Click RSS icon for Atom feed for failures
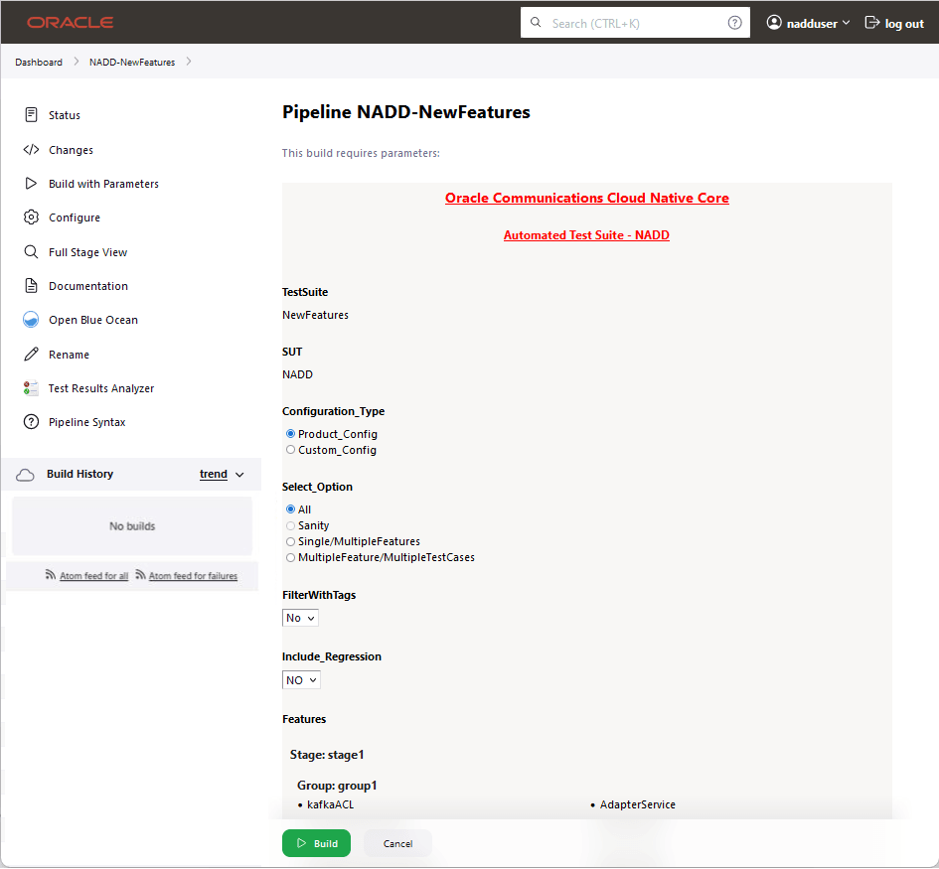Viewport: 939px width, 869px height. pos(141,575)
